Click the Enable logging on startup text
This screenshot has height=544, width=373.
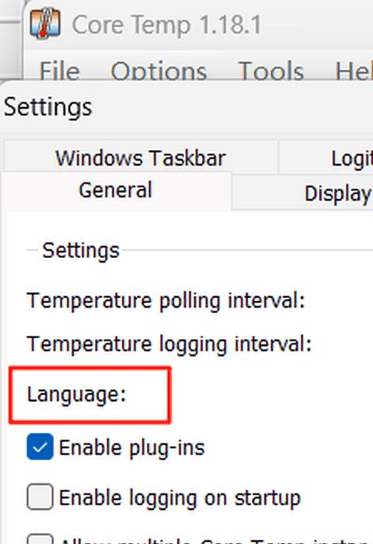coord(180,498)
